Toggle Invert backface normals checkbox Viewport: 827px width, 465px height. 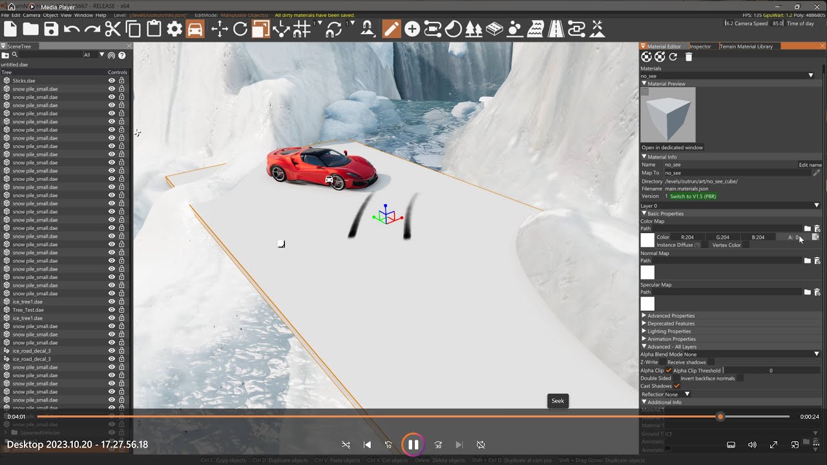coord(740,378)
